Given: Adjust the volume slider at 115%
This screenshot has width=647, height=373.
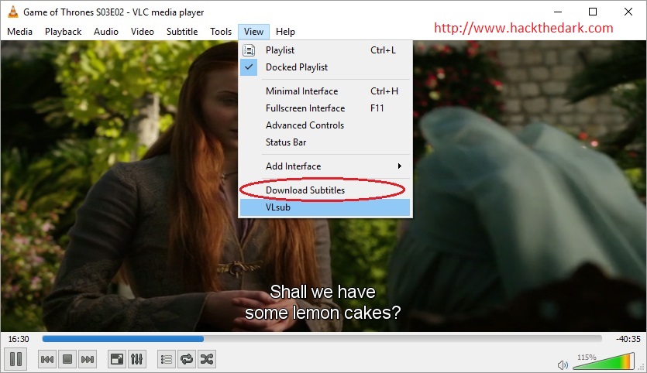Looking at the screenshot, I should (604, 361).
